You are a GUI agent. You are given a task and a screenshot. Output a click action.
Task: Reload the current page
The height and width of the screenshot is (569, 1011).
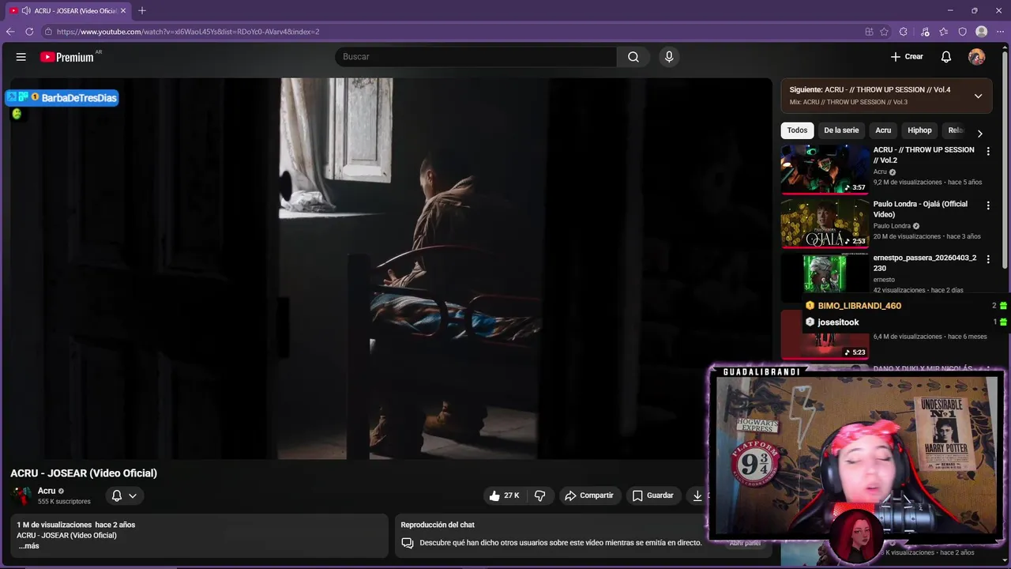tap(29, 32)
